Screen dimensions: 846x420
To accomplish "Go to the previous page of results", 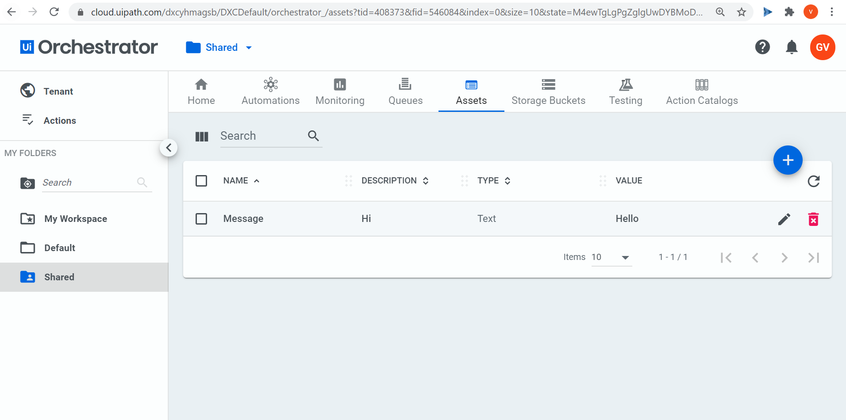I will pyautogui.click(x=755, y=257).
